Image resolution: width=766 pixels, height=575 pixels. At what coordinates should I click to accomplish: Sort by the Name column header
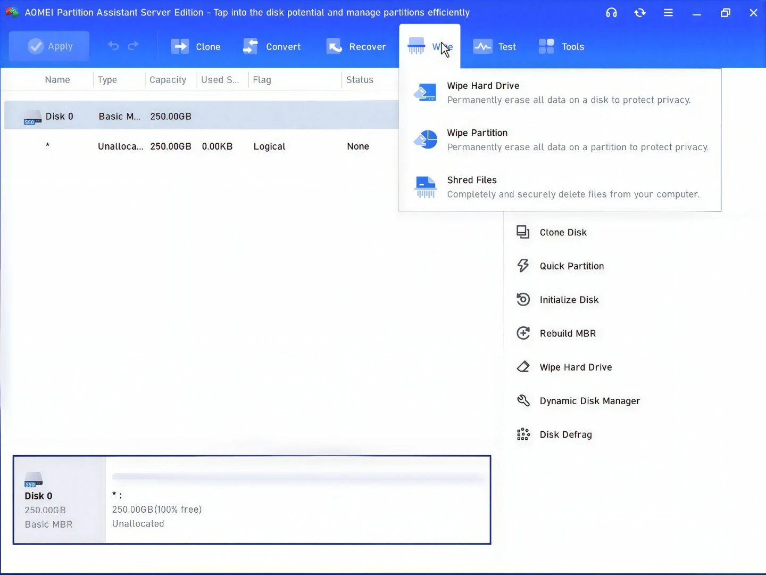[57, 80]
